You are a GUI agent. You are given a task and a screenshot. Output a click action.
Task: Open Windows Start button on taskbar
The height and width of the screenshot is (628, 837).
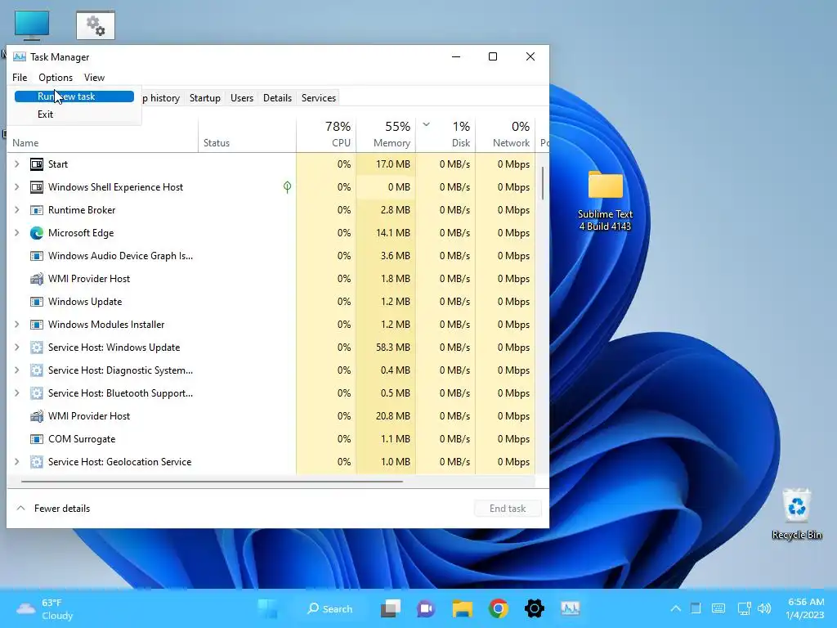pos(268,608)
